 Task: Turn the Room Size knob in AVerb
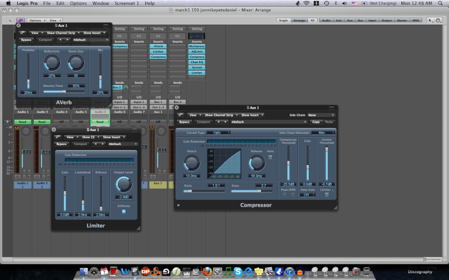(76, 63)
